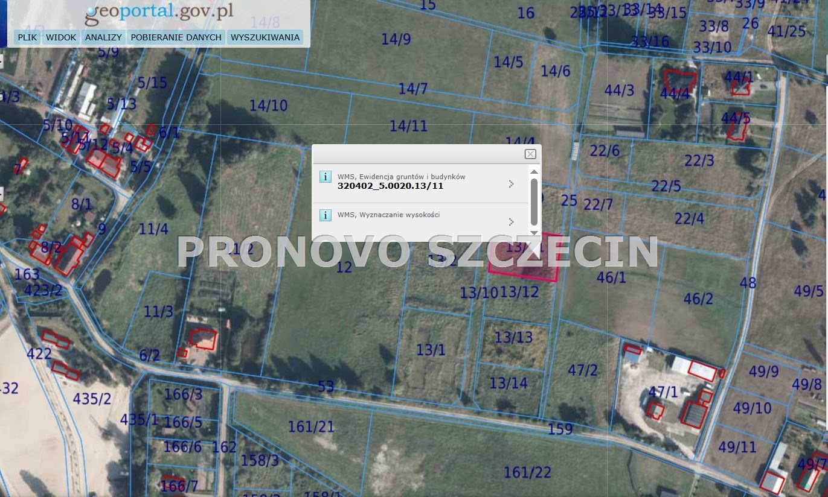Click parcel label 13/1 on map
Screen dimensions: 828x497
point(431,350)
